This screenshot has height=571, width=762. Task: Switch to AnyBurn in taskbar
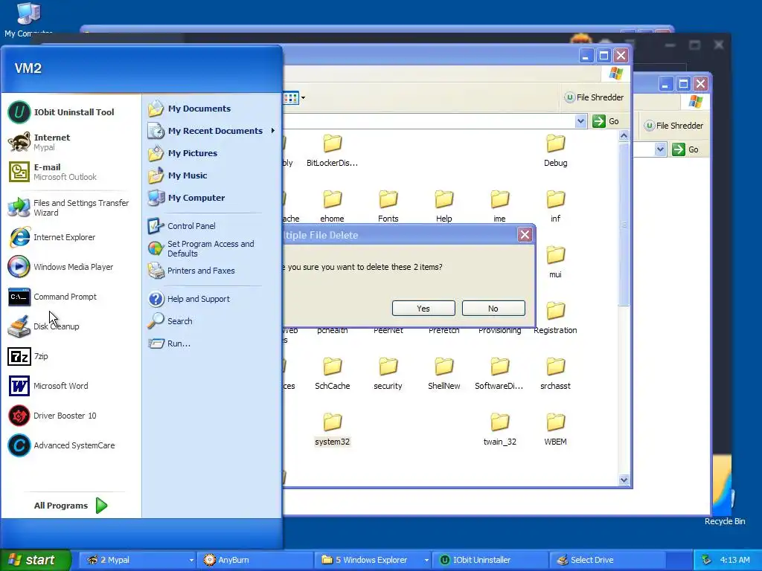click(x=254, y=561)
